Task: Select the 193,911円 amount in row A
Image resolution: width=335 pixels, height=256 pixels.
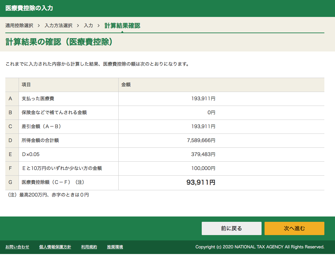Action: click(203, 99)
